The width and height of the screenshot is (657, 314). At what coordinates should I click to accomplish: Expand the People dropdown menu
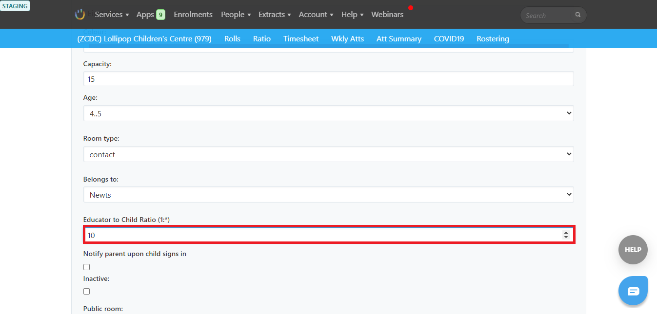(x=236, y=15)
